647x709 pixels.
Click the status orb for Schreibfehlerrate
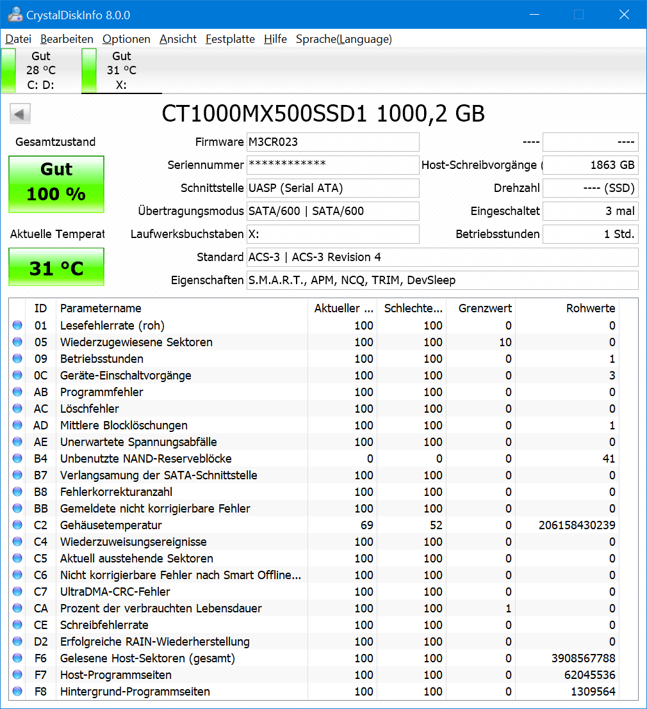point(17,625)
